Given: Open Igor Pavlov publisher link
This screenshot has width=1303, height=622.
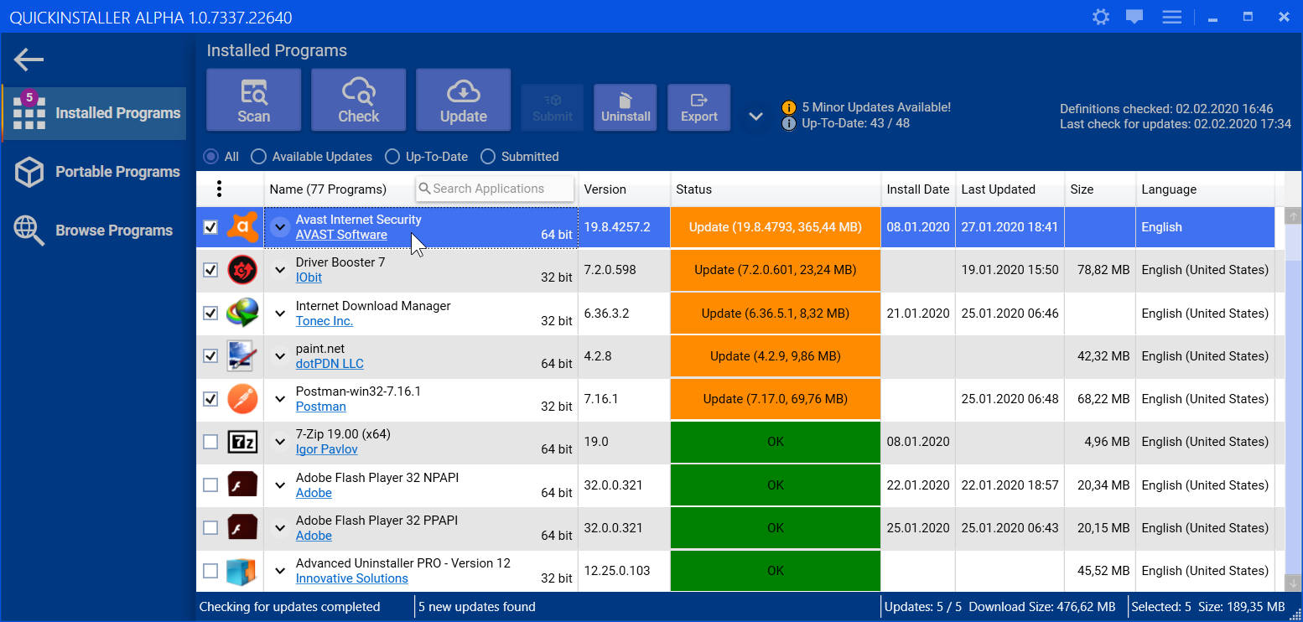Looking at the screenshot, I should [x=327, y=449].
